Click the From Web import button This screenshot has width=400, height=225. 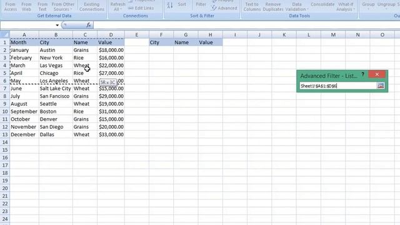point(26,6)
